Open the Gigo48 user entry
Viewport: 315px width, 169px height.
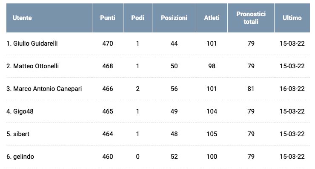[x=23, y=111]
